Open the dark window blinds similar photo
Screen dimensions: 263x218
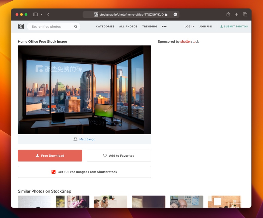point(149,202)
